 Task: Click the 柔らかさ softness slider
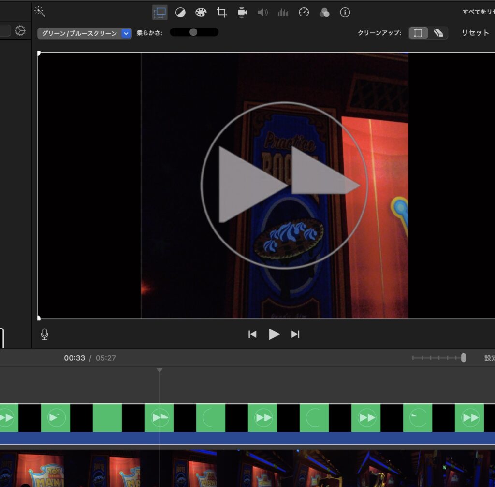tap(194, 32)
